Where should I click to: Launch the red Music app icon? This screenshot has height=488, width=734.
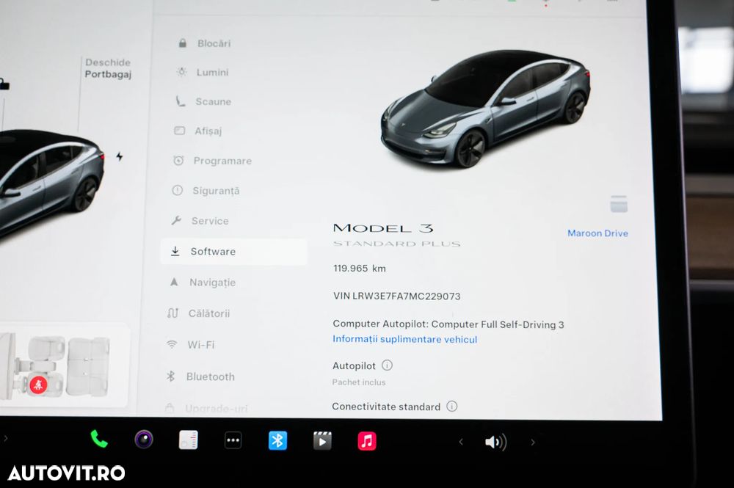(367, 441)
